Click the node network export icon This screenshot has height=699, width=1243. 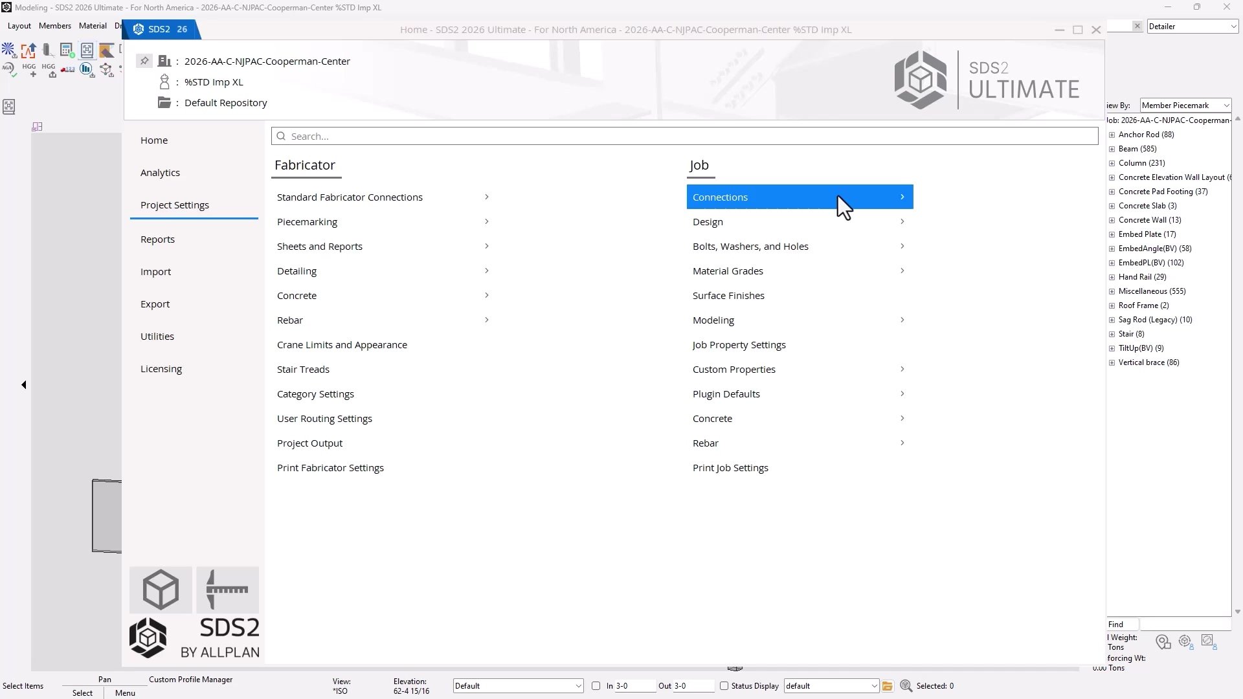106,69
